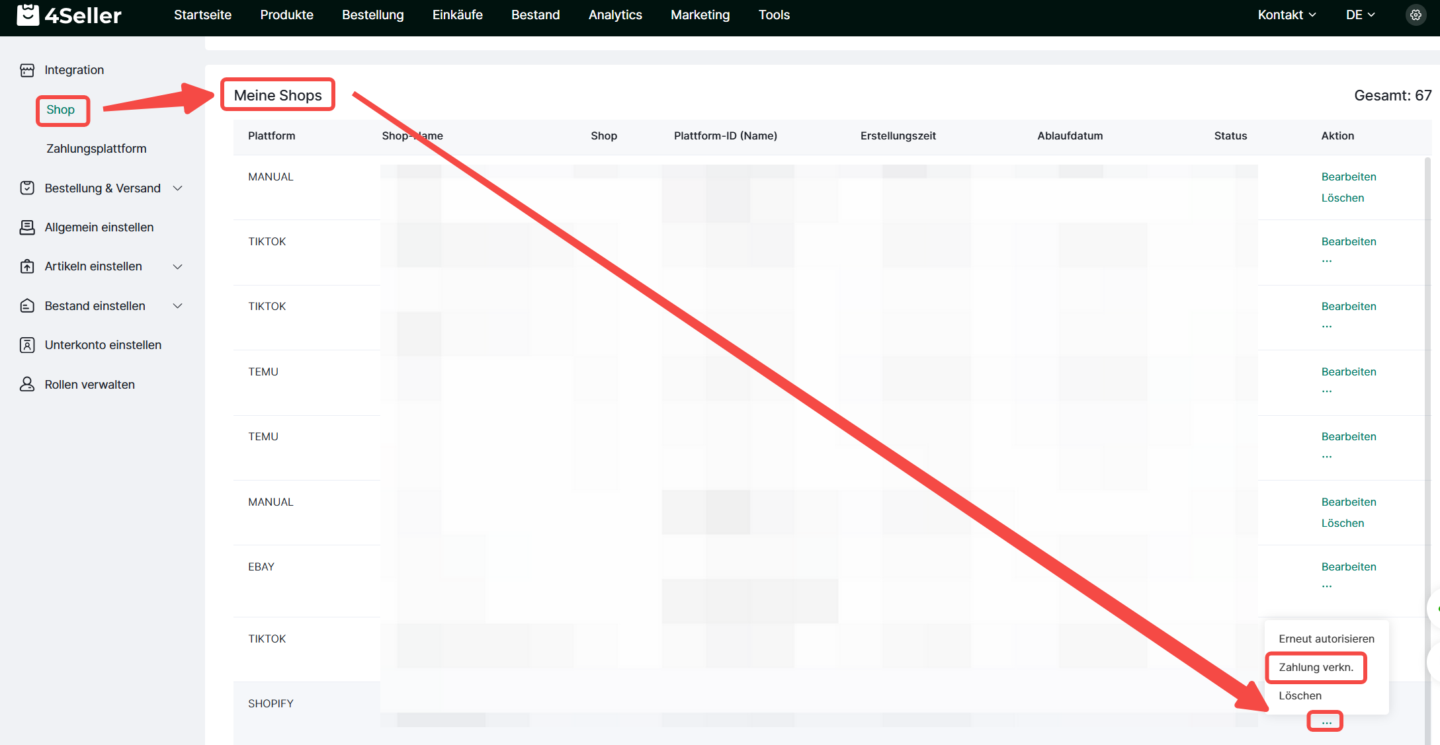Expand the Bestand einstellen chevron
The image size is (1440, 745).
tap(177, 306)
